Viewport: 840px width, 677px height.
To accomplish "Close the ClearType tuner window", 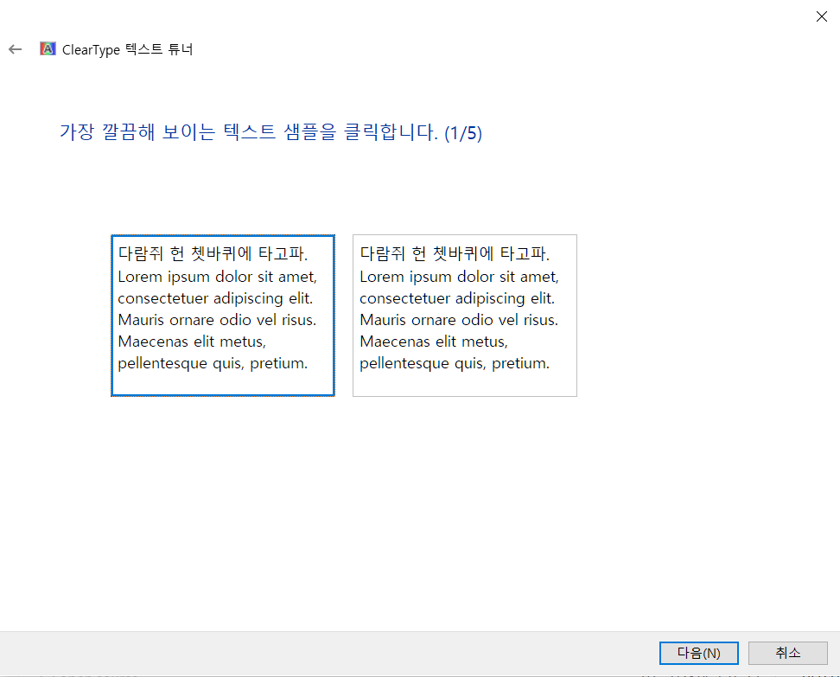I will [821, 16].
